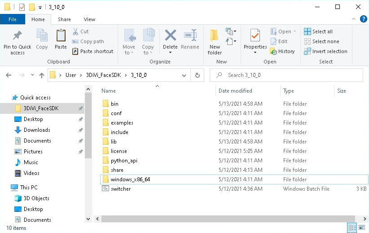The width and height of the screenshot is (369, 233).
Task: Click Edit in Open group
Action: pyautogui.click(x=279, y=41)
